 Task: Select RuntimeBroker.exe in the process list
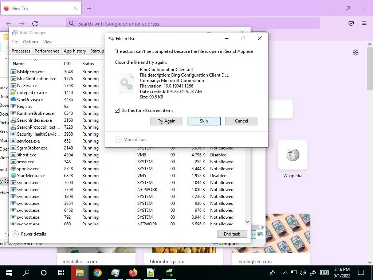click(x=57, y=113)
